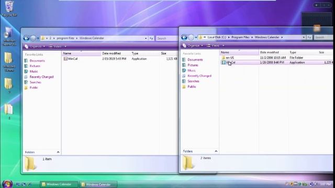Screen dimensions: 335x188
Task: Open the Windows Vista folder on desktop
Action: pyautogui.click(x=9, y=62)
